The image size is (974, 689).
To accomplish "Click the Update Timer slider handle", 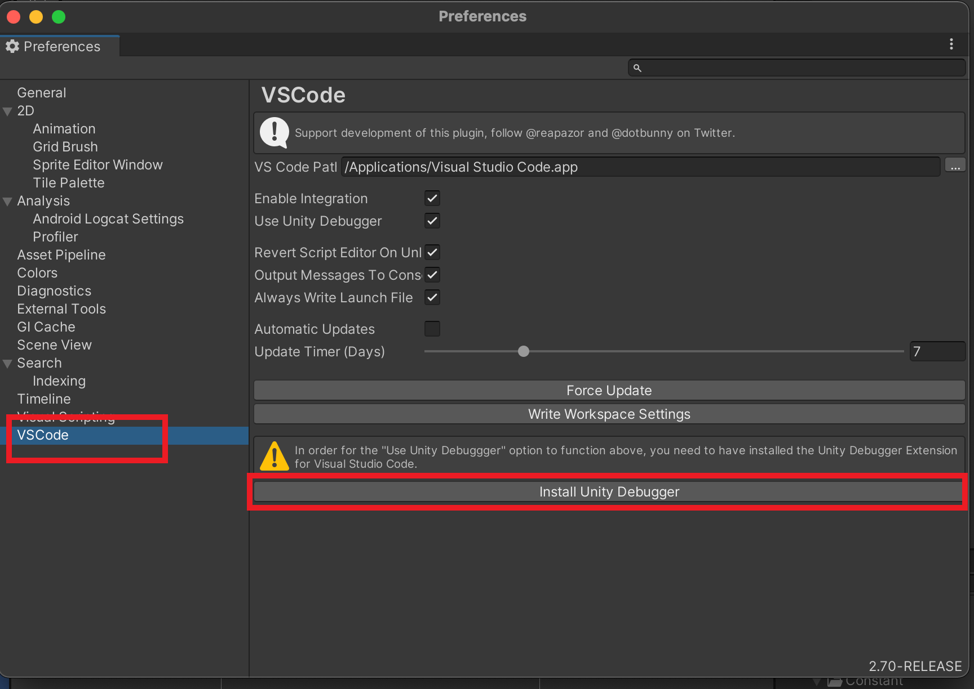I will (524, 351).
